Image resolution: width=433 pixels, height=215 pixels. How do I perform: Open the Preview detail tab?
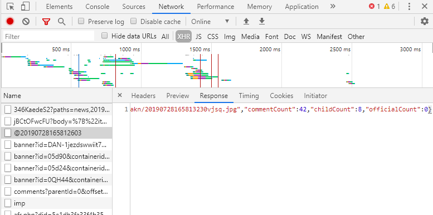(x=178, y=96)
